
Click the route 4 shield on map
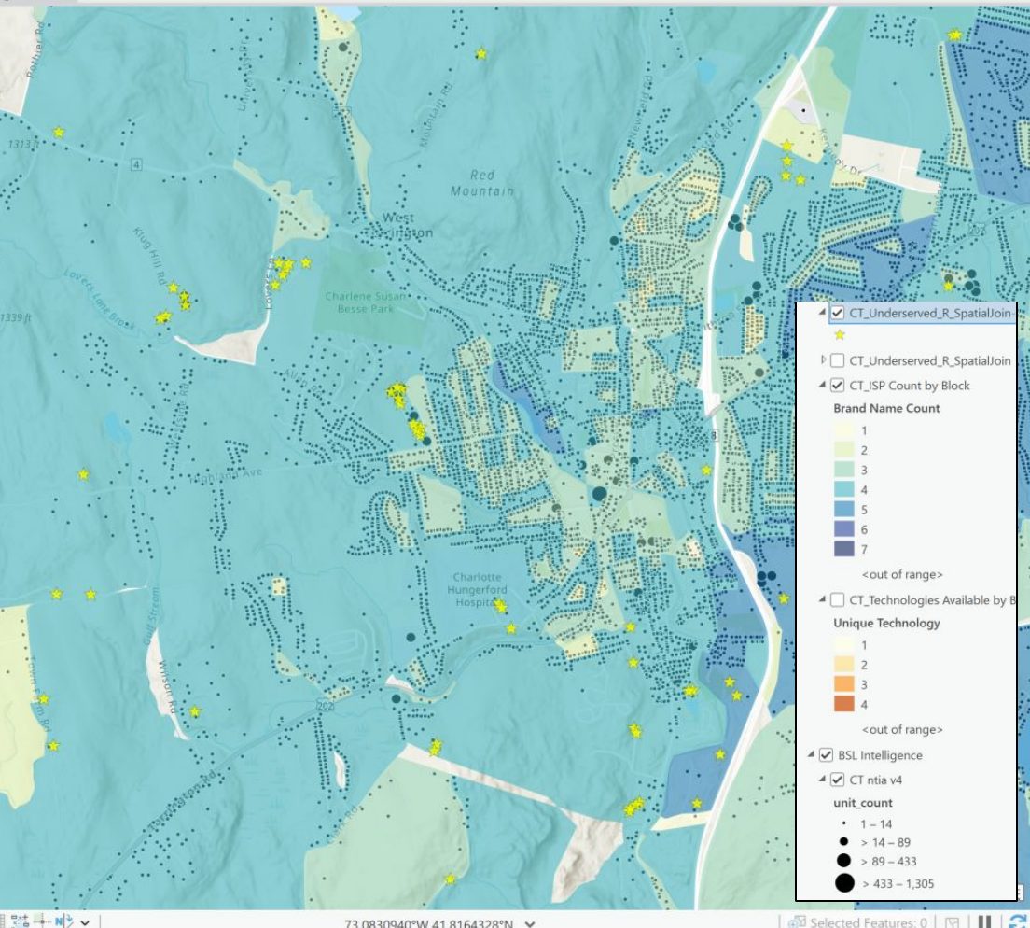[x=136, y=164]
